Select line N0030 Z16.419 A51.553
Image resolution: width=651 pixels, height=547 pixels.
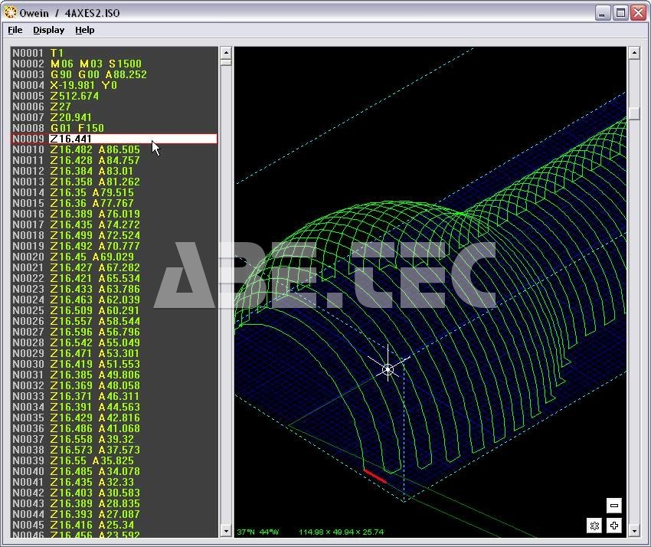pyautogui.click(x=114, y=364)
